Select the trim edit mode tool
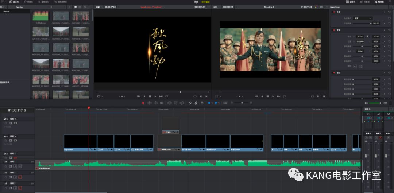The width and height of the screenshot is (394, 193). (149, 103)
